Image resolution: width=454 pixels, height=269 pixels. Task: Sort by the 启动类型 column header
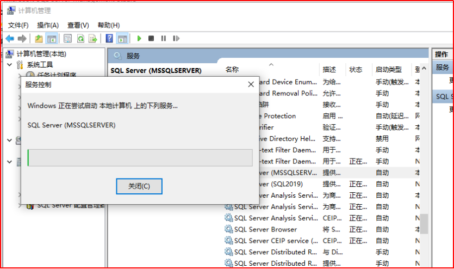[x=388, y=70]
